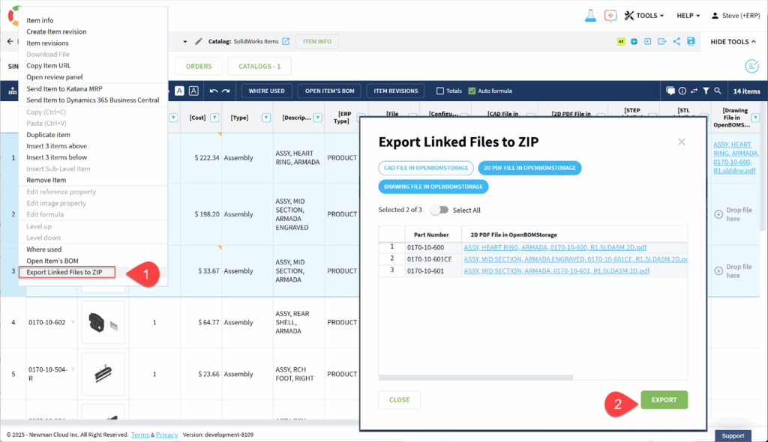Click the redo arrow icon
This screenshot has width=768, height=442.
[x=226, y=91]
